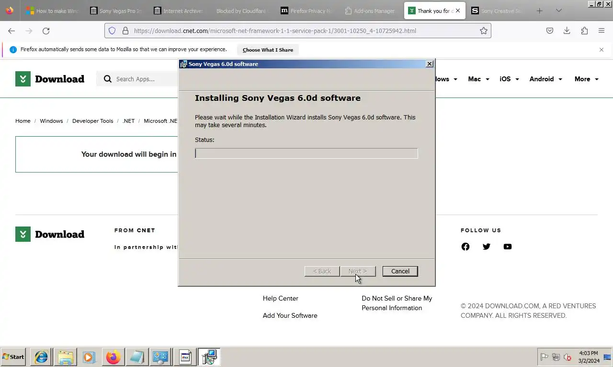Open the Firefox application menu

click(602, 31)
